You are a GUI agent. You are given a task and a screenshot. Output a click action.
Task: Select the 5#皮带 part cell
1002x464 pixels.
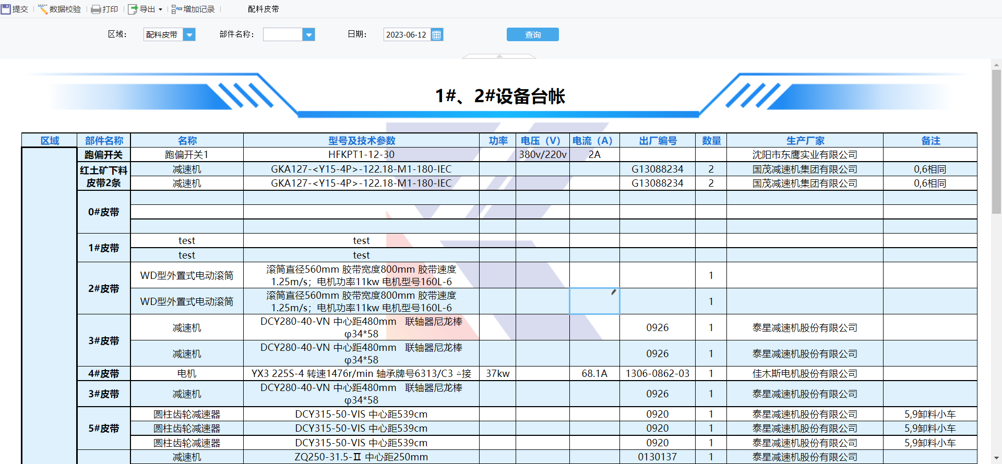point(104,428)
